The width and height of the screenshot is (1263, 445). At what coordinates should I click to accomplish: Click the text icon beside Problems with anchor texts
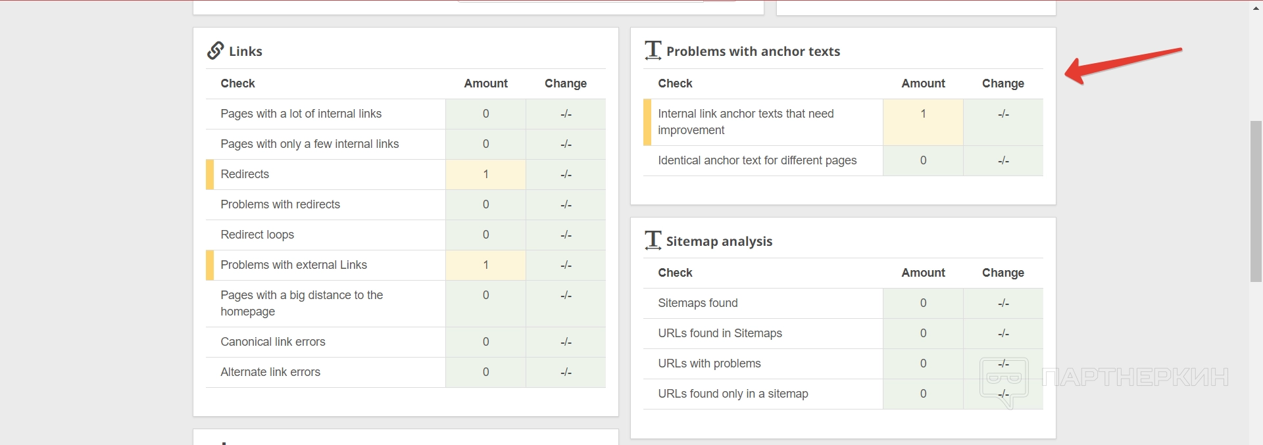pos(653,51)
